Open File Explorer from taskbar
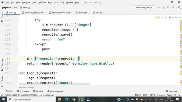 click(x=60, y=99)
